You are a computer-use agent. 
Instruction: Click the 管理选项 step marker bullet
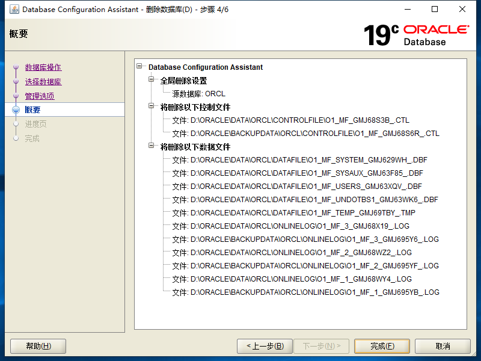(16, 96)
